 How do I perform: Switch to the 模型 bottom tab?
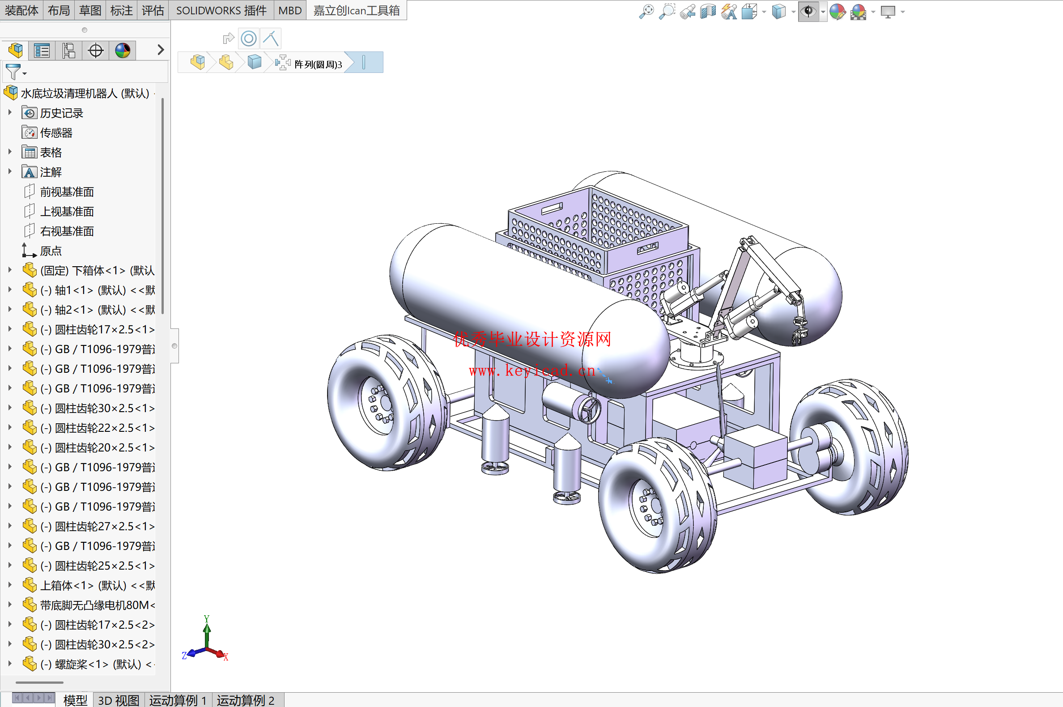[75, 700]
